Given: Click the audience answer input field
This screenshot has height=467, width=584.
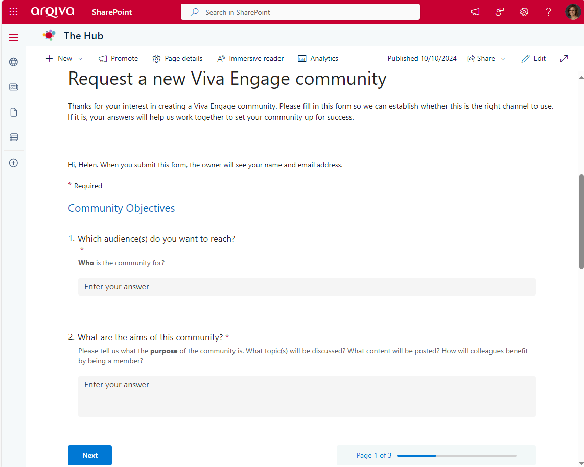Looking at the screenshot, I should click(307, 287).
